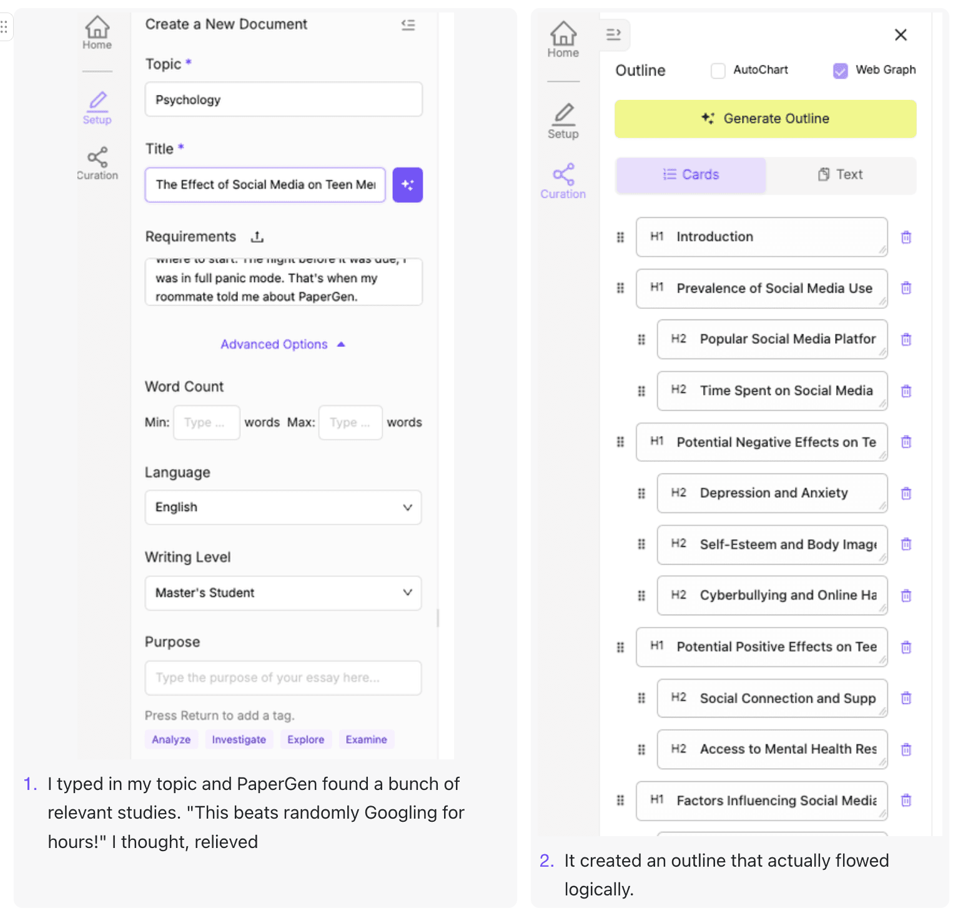The height and width of the screenshot is (916, 968).
Task: Select the Cards tab
Action: [691, 175]
